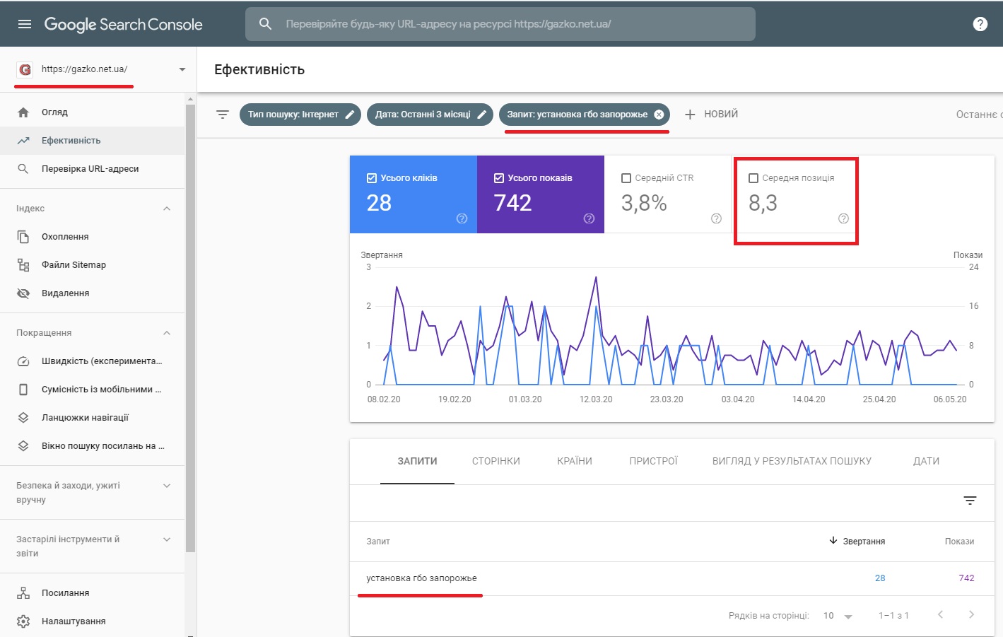Click the Посилання network icon

coord(23,593)
